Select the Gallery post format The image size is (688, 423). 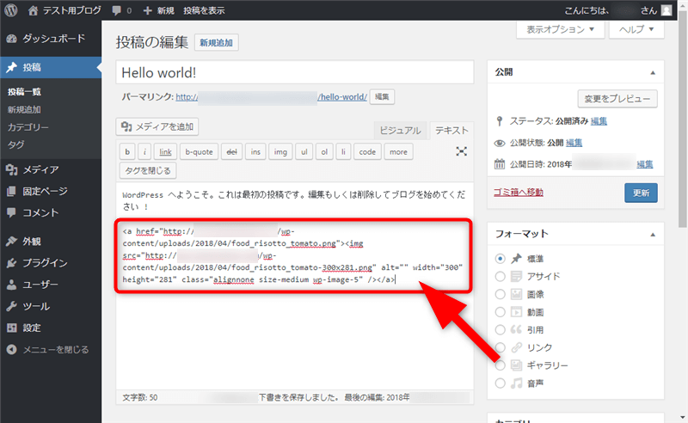[x=501, y=365]
